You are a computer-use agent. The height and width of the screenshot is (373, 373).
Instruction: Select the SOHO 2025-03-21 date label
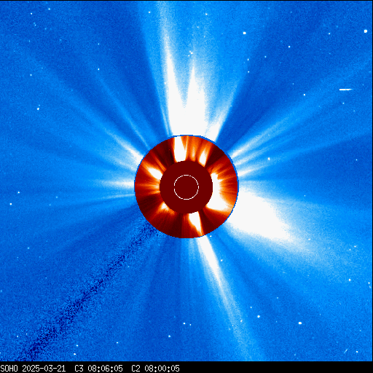(x=33, y=369)
